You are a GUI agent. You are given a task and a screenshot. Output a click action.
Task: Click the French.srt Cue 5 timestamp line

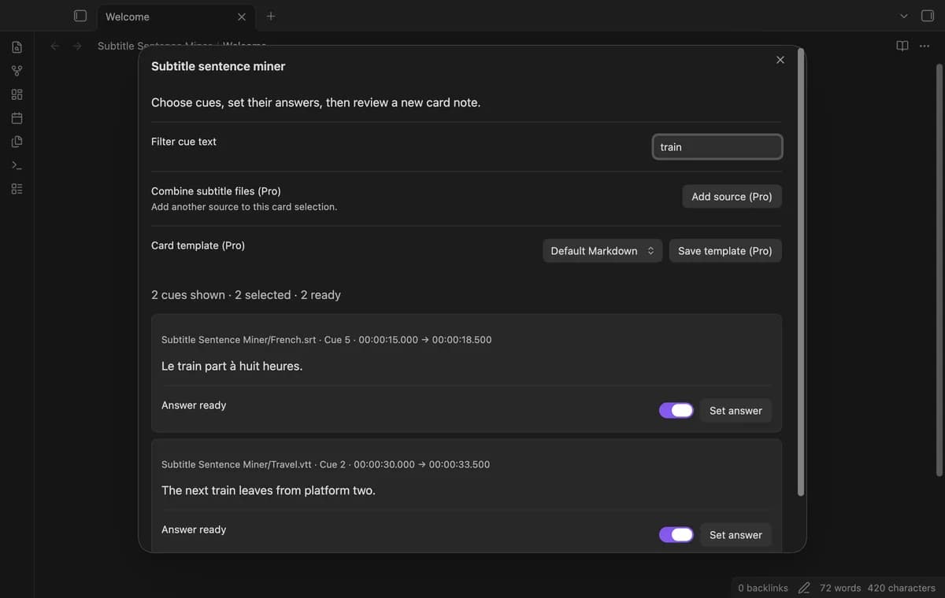326,340
